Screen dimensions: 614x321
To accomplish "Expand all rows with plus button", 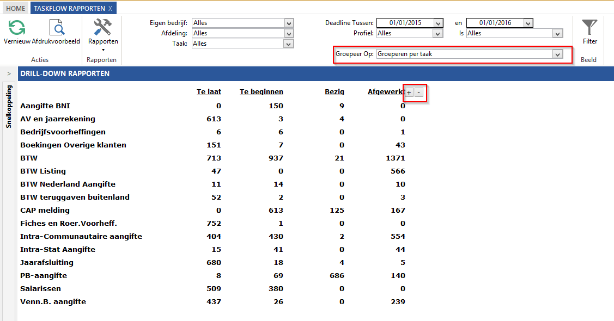I will pyautogui.click(x=409, y=92).
